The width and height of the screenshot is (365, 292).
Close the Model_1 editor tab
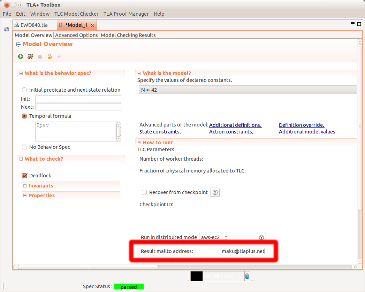[x=92, y=25]
